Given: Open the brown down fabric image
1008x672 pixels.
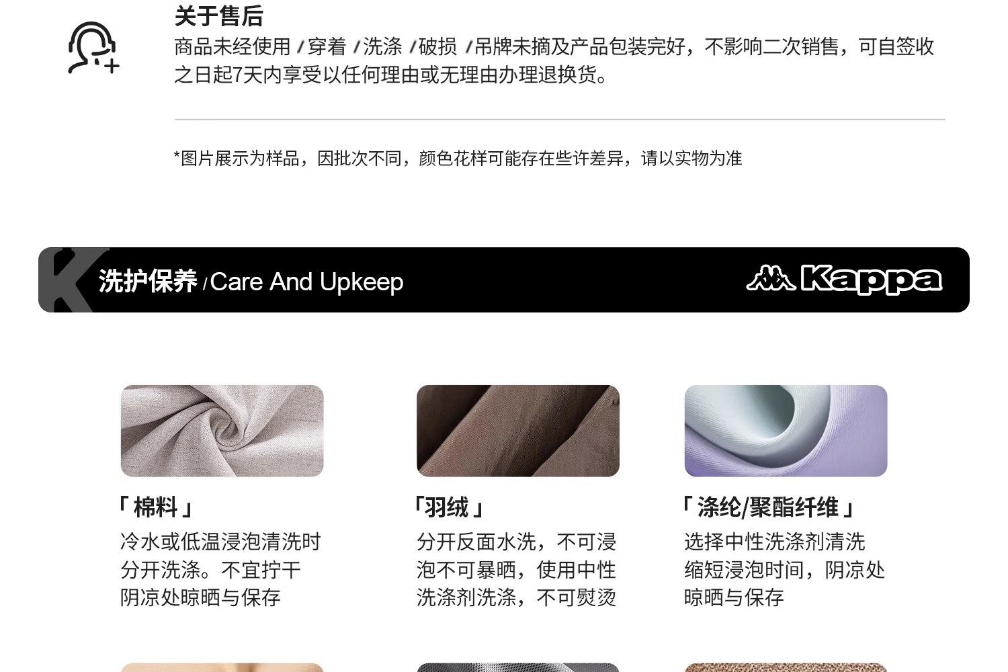Looking at the screenshot, I should (x=518, y=431).
